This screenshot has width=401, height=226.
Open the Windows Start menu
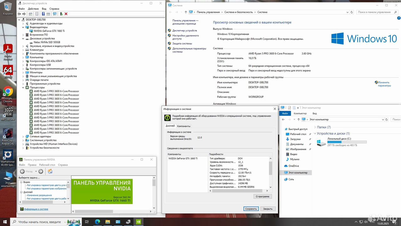(5, 222)
